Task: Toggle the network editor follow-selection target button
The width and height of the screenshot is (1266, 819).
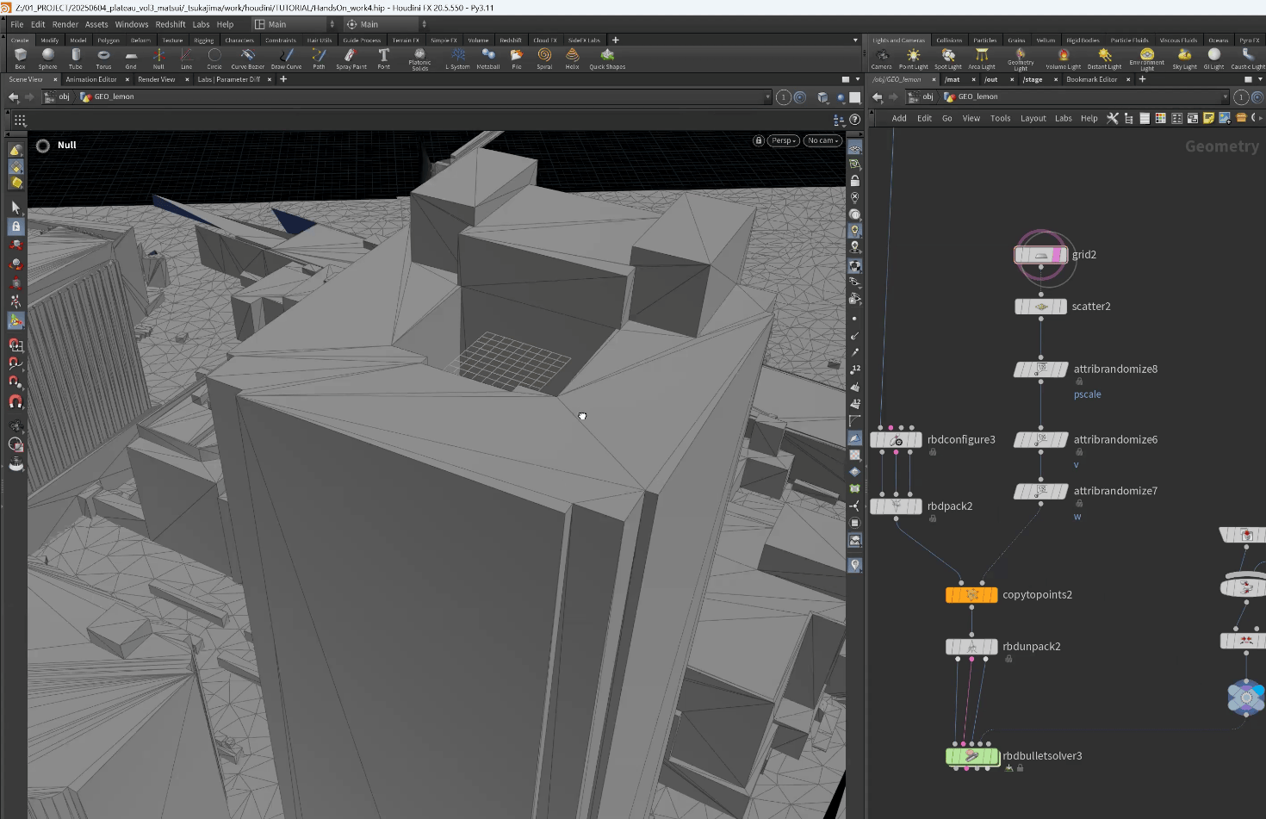Action: click(1257, 97)
